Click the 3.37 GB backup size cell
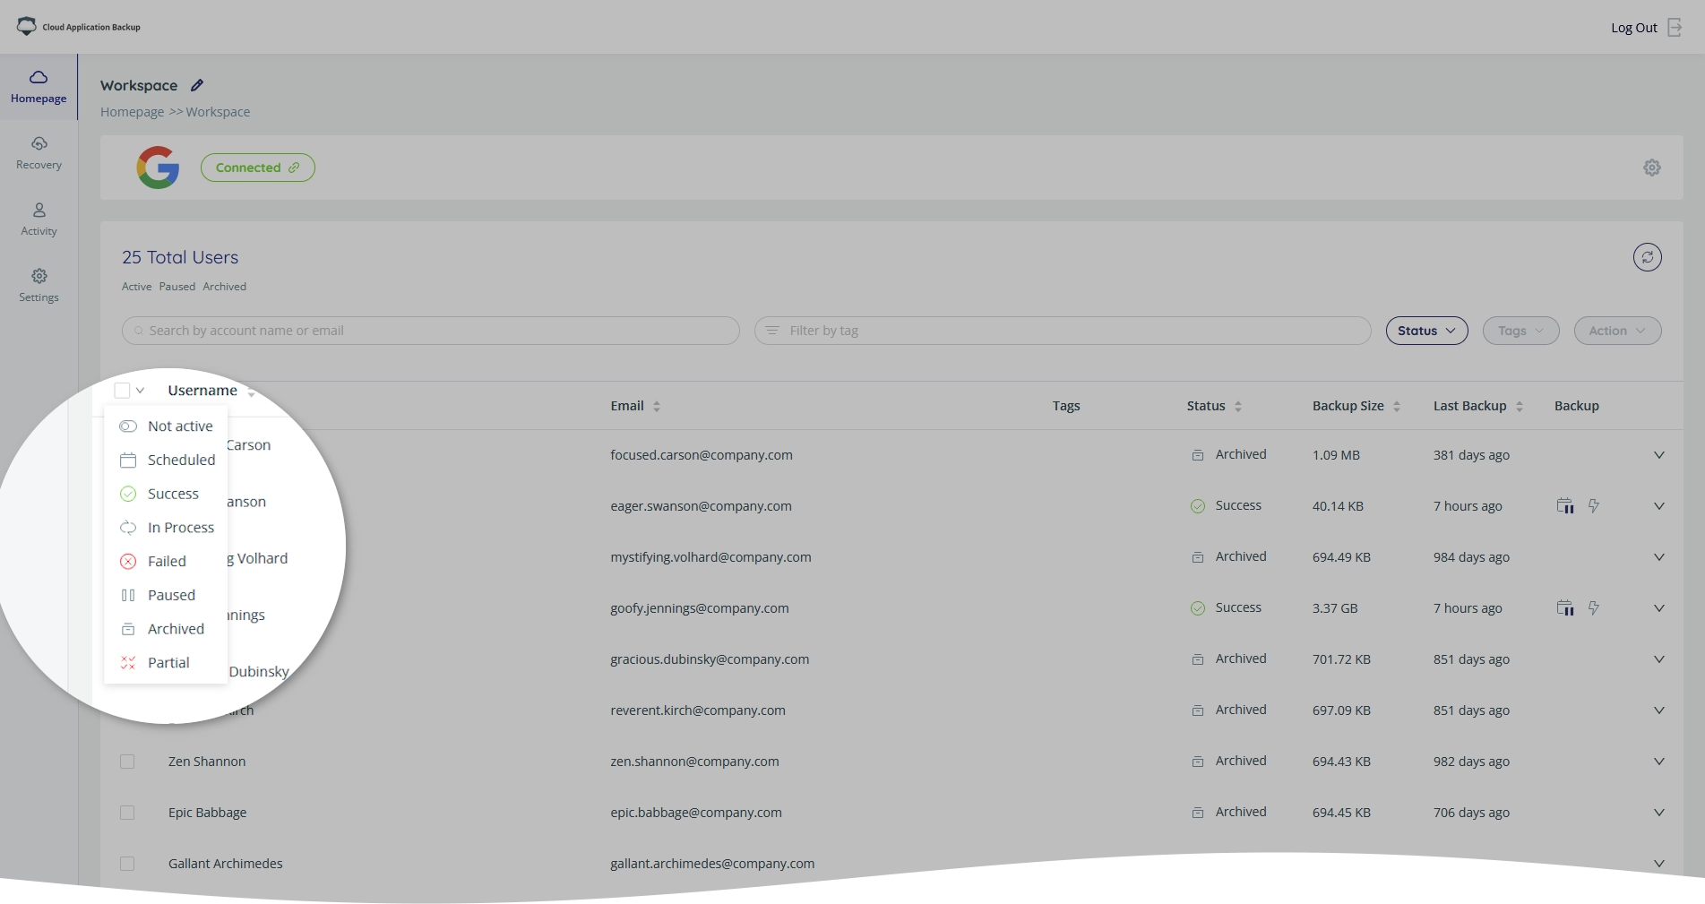The width and height of the screenshot is (1705, 904). [1335, 608]
